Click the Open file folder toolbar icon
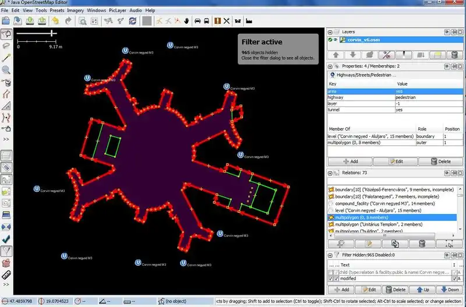 (x=6, y=21)
